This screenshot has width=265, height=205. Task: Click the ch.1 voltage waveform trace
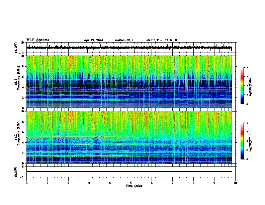pos(129,48)
